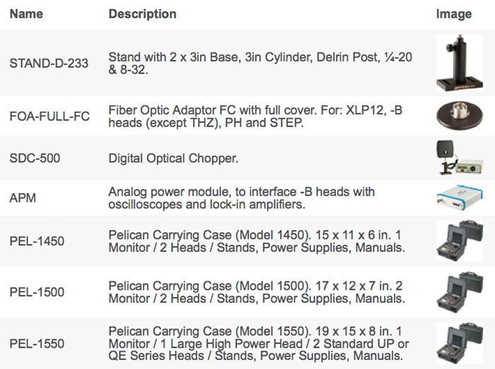495x369 pixels.
Task: Click the STAND-D-233 stand product image
Action: pyautogui.click(x=460, y=63)
